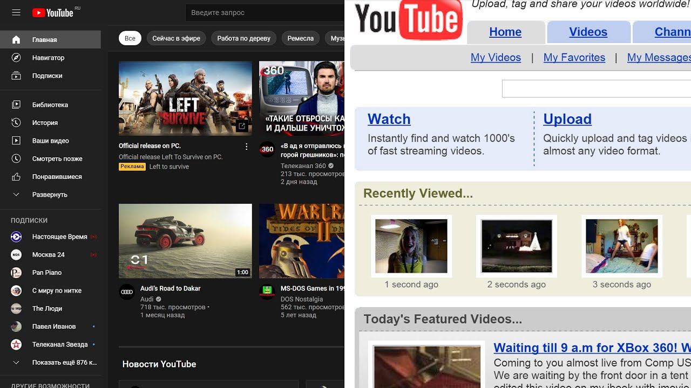Open the Warcraft II MS-DOS Games thumbnail
The width and height of the screenshot is (691, 388).
pos(302,241)
